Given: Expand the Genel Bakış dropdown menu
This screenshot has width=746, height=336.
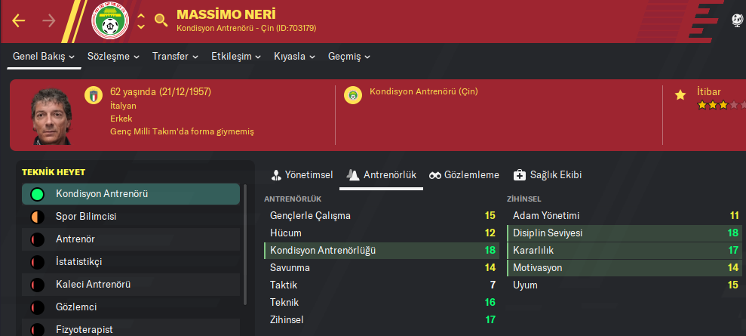Looking at the screenshot, I should 44,57.
